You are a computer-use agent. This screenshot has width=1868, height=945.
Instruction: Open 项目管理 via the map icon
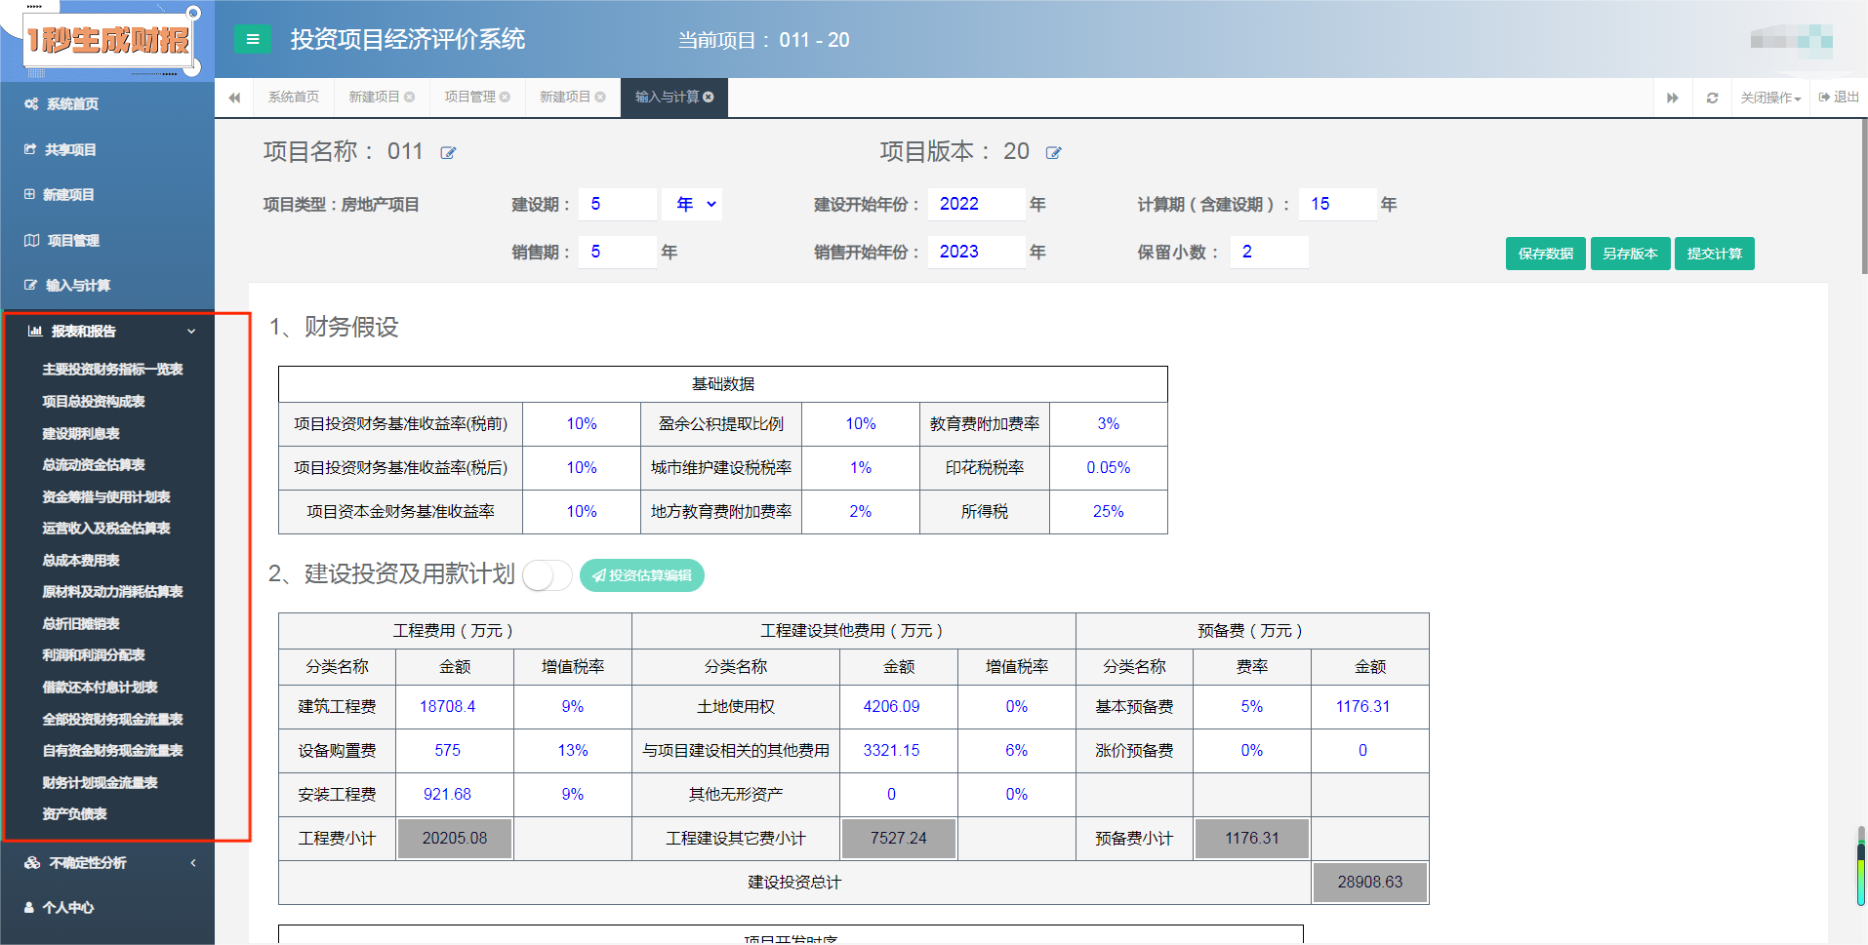31,240
